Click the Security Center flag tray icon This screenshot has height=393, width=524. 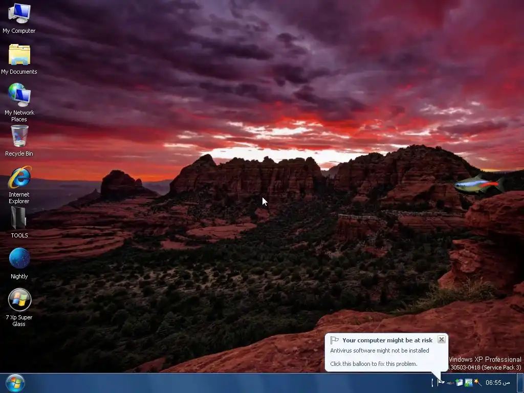pyautogui.click(x=441, y=382)
